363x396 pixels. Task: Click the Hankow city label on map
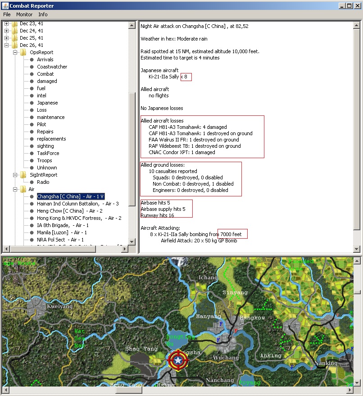coord(252,318)
